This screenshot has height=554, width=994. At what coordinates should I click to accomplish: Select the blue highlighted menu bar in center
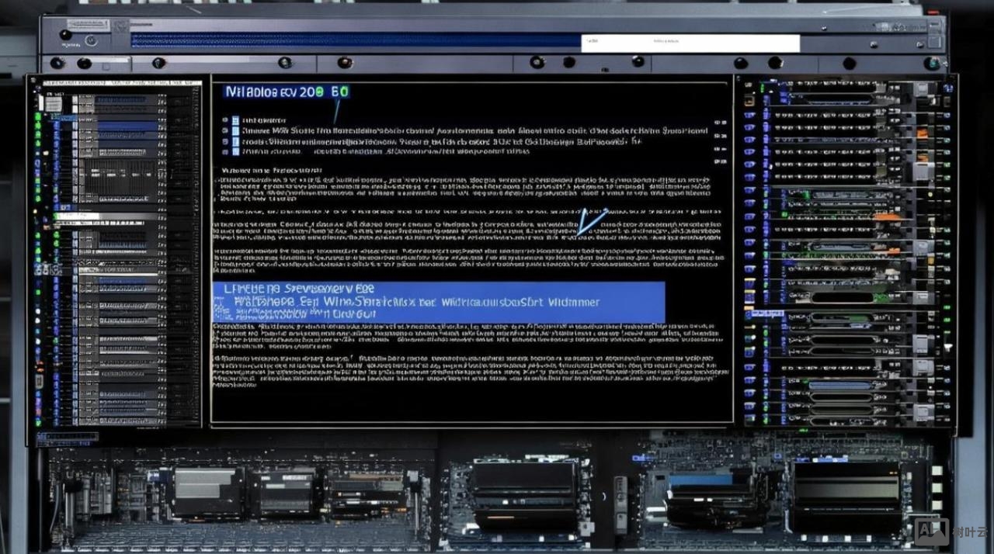[x=438, y=302]
